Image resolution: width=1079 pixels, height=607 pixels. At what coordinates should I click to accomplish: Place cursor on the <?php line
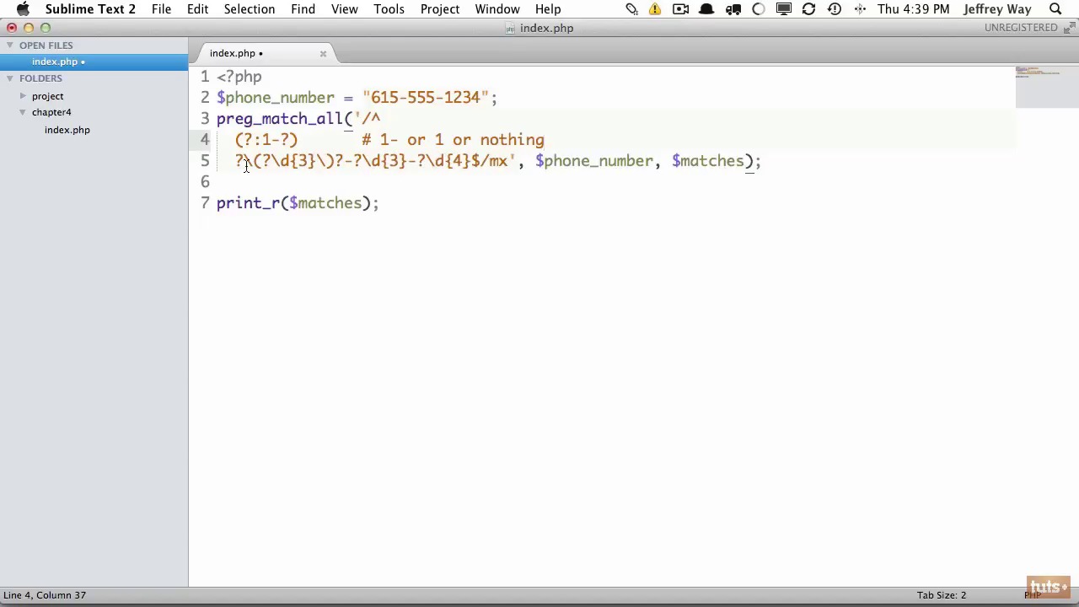239,77
